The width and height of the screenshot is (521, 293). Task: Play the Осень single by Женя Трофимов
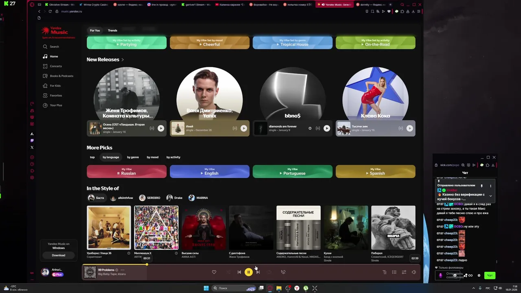click(x=161, y=128)
